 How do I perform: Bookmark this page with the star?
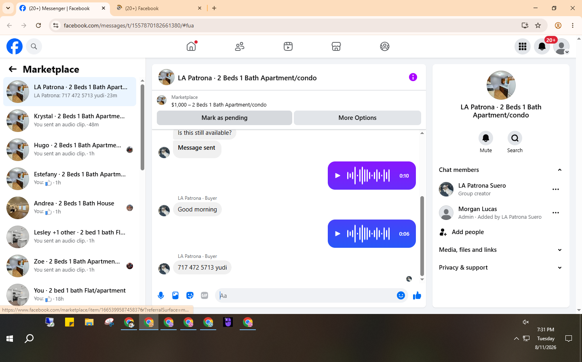click(538, 25)
